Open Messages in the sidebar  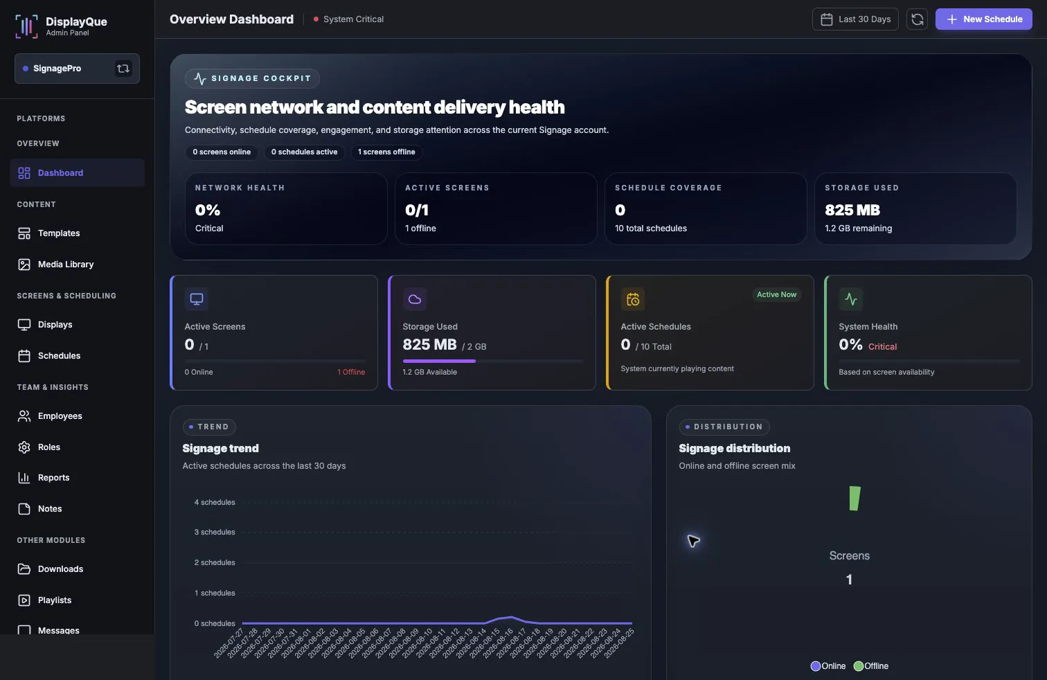[x=77, y=629]
